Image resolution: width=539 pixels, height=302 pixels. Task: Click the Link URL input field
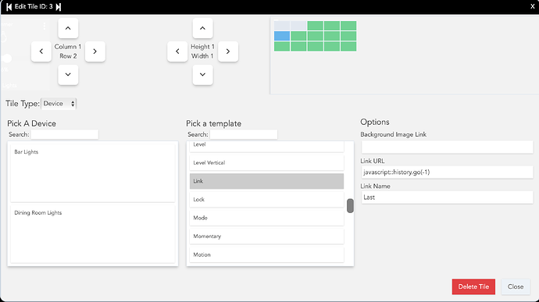point(447,172)
